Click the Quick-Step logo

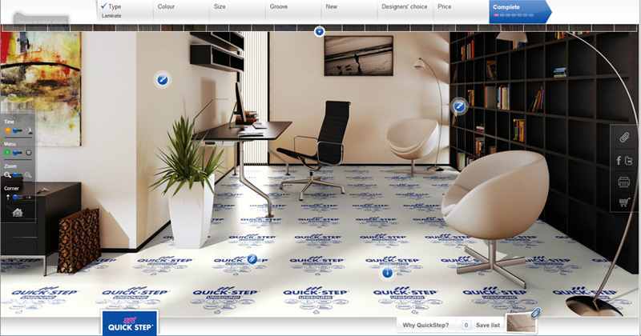pyautogui.click(x=130, y=323)
